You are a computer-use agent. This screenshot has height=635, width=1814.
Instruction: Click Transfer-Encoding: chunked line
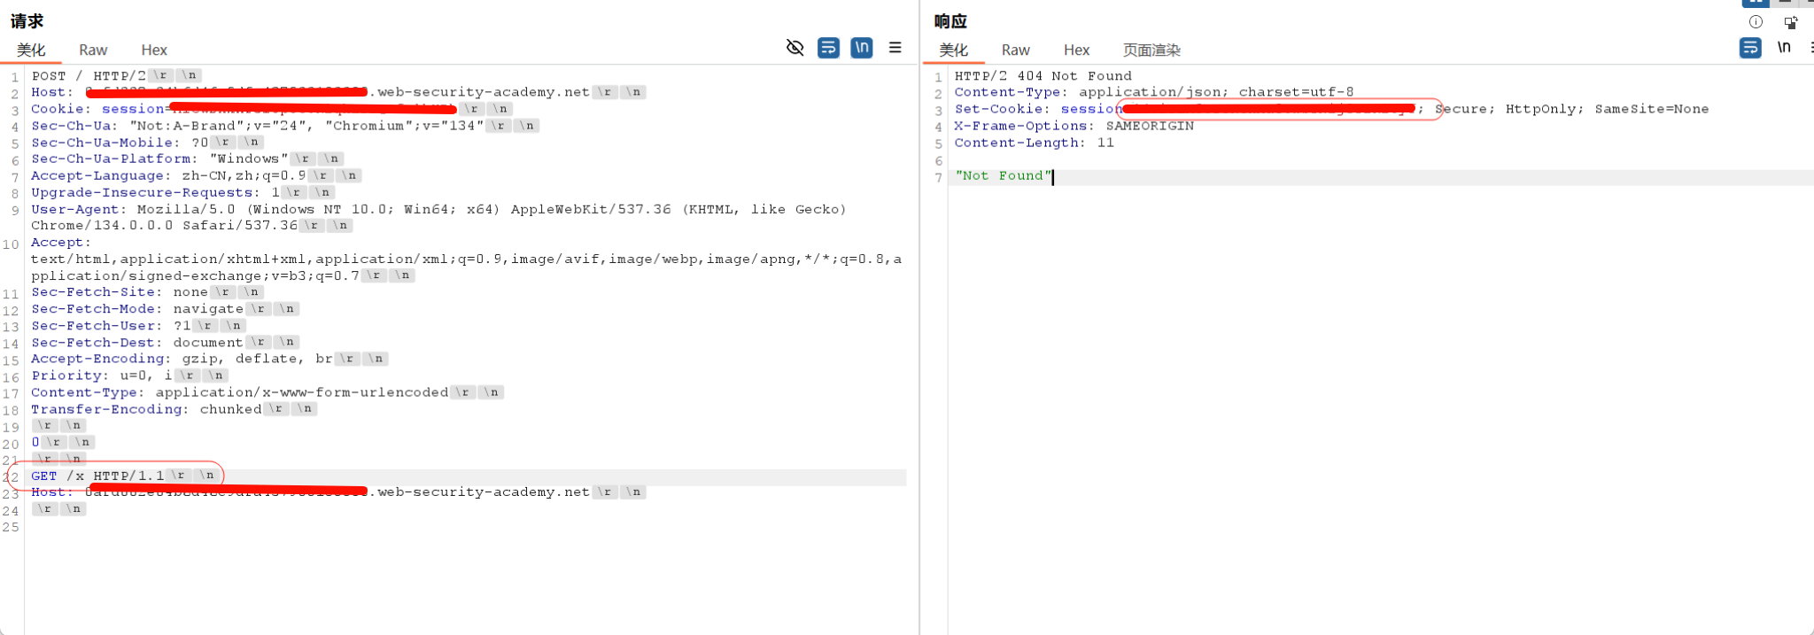coord(146,409)
